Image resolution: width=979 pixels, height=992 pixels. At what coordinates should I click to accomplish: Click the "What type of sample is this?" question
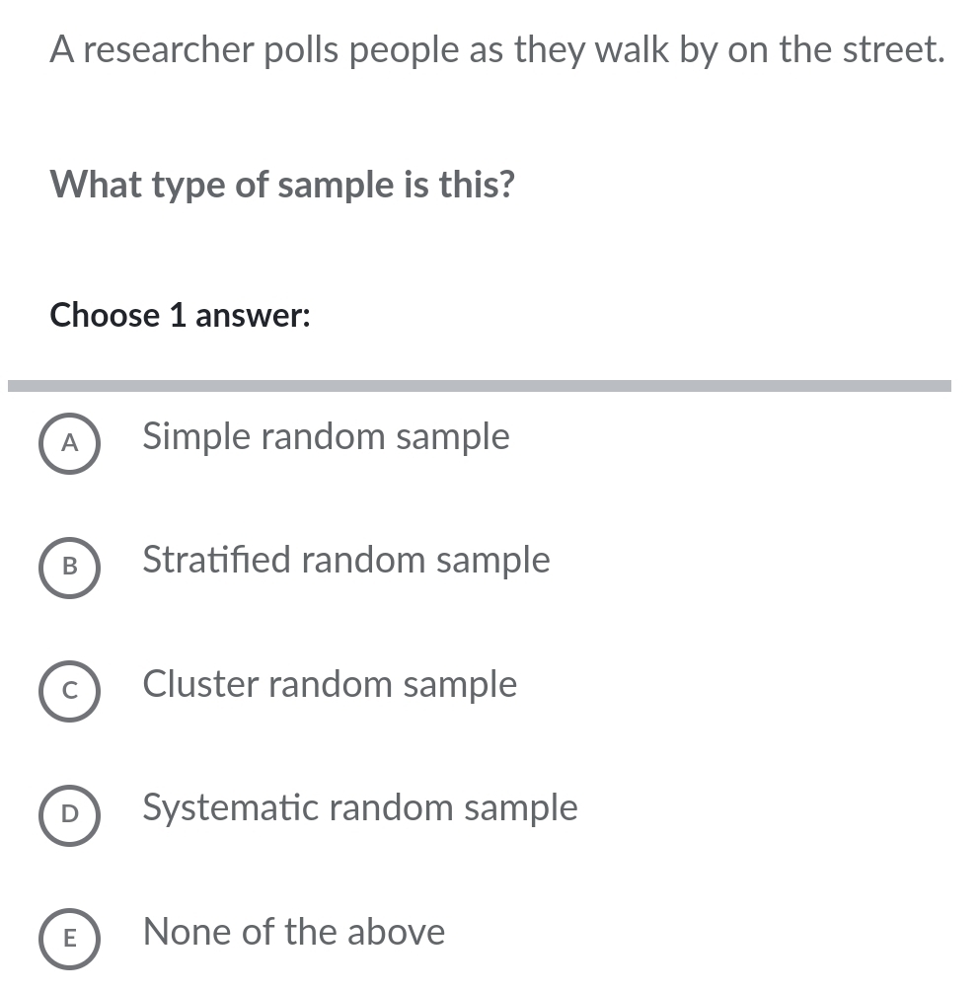point(282,184)
